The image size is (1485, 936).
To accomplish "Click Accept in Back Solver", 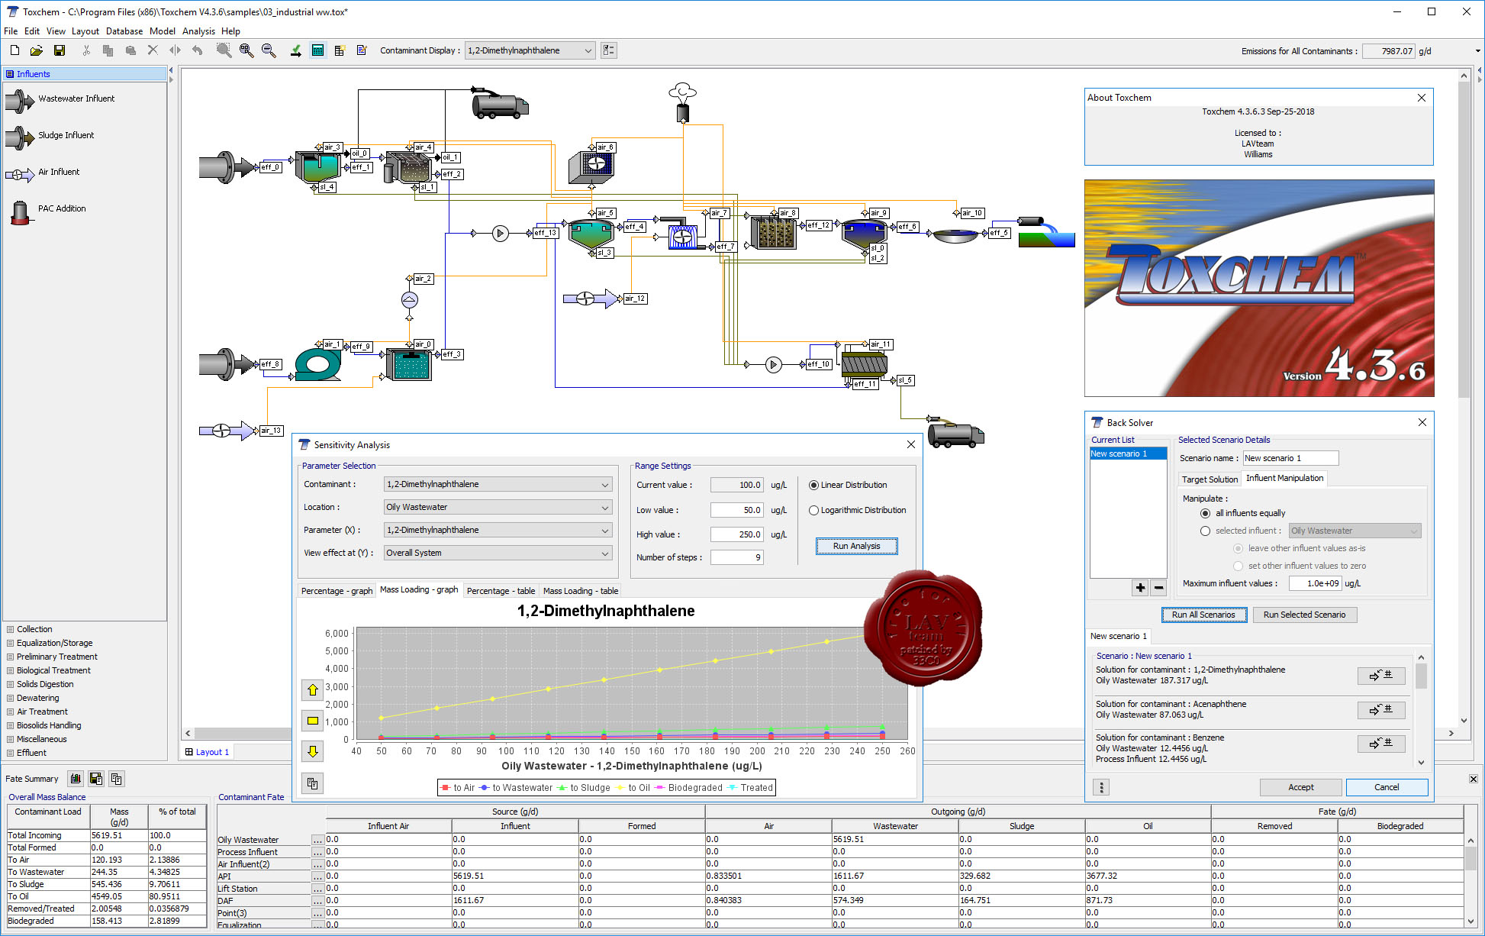I will pos(1301,788).
